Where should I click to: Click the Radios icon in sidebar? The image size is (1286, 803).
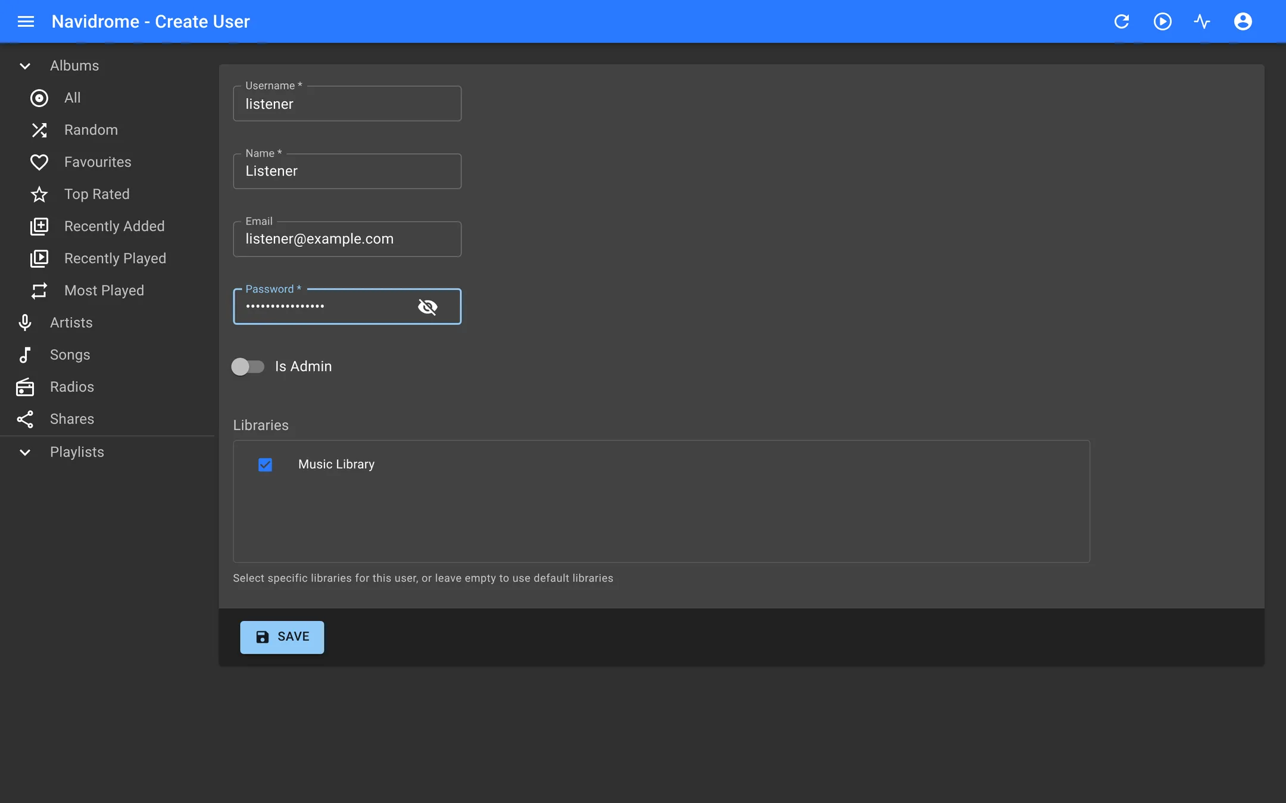tap(25, 387)
